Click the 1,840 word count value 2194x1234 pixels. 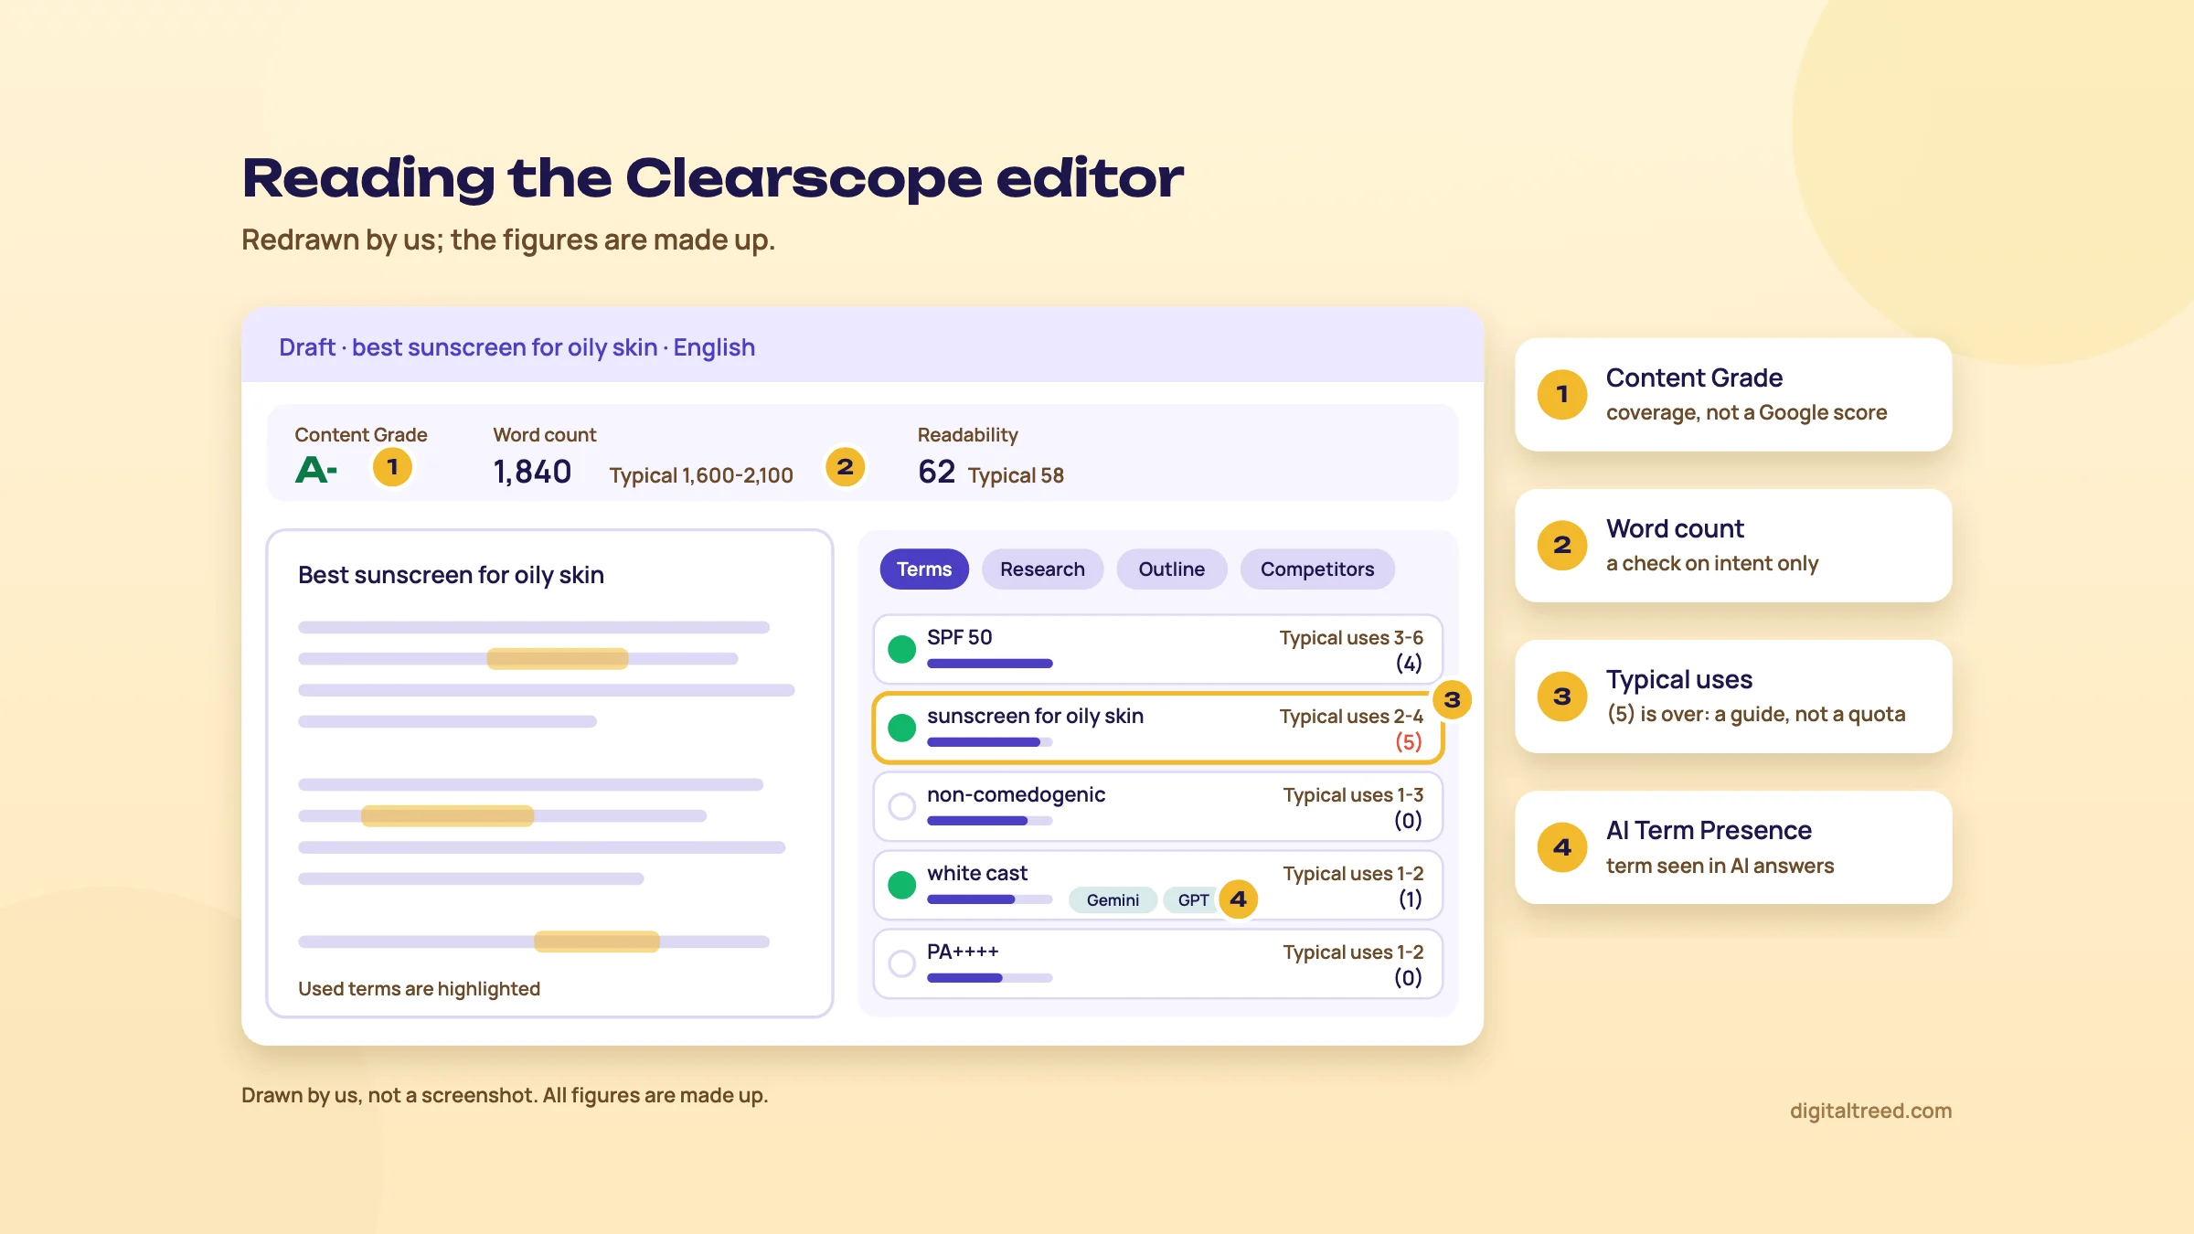pos(532,472)
